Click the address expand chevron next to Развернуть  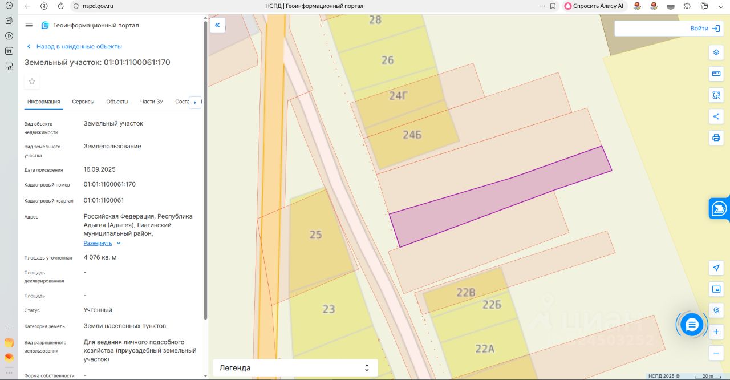click(119, 243)
